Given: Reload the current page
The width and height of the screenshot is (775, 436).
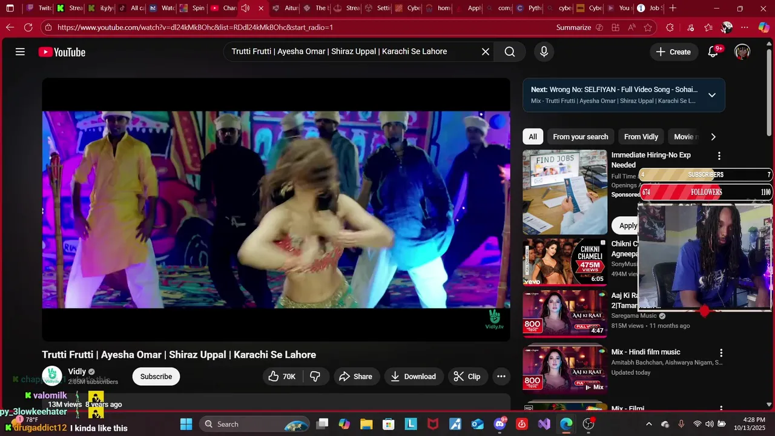Looking at the screenshot, I should 28,27.
